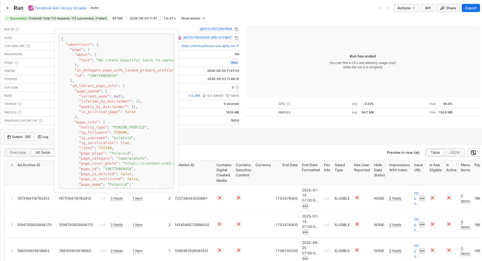Open CPU info icon
This screenshot has height=261, width=482.
288,104
